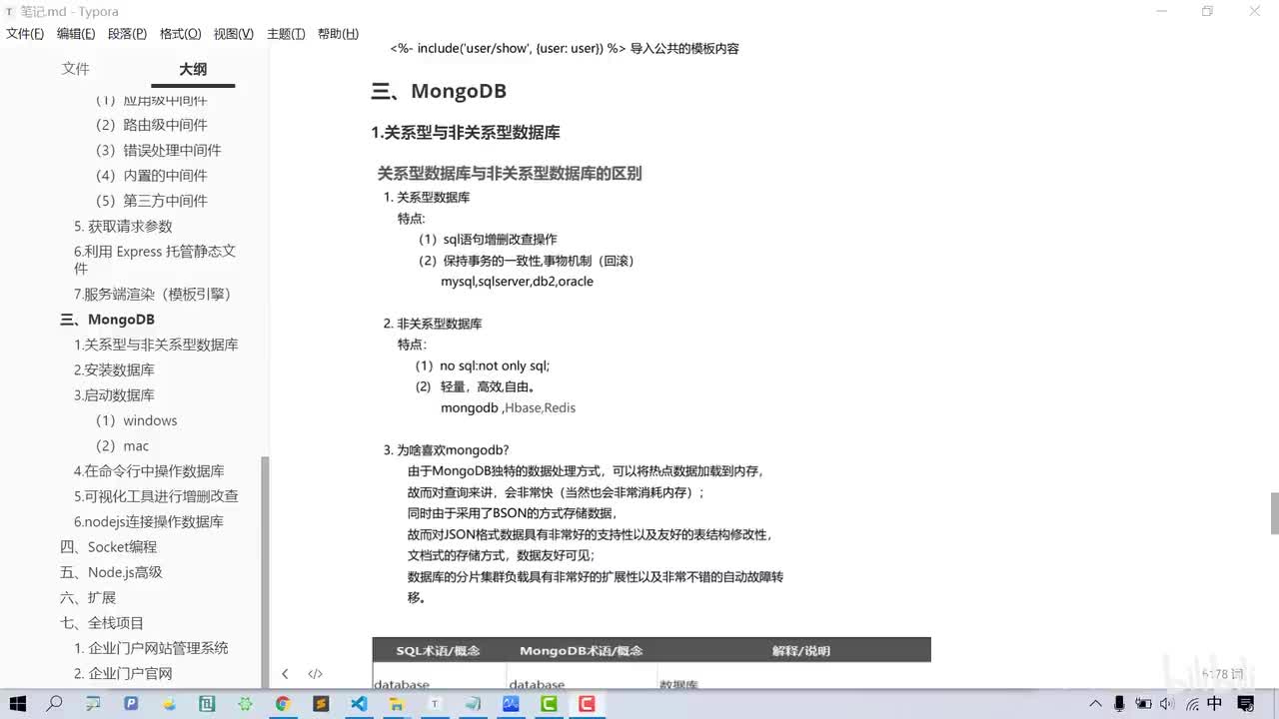Go to 五、Node.js高级 outline heading

(x=111, y=572)
